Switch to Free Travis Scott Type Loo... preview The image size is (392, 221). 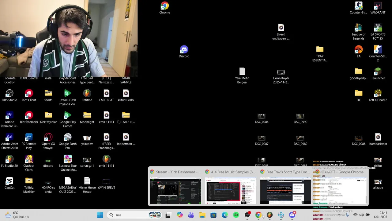pos(285,187)
